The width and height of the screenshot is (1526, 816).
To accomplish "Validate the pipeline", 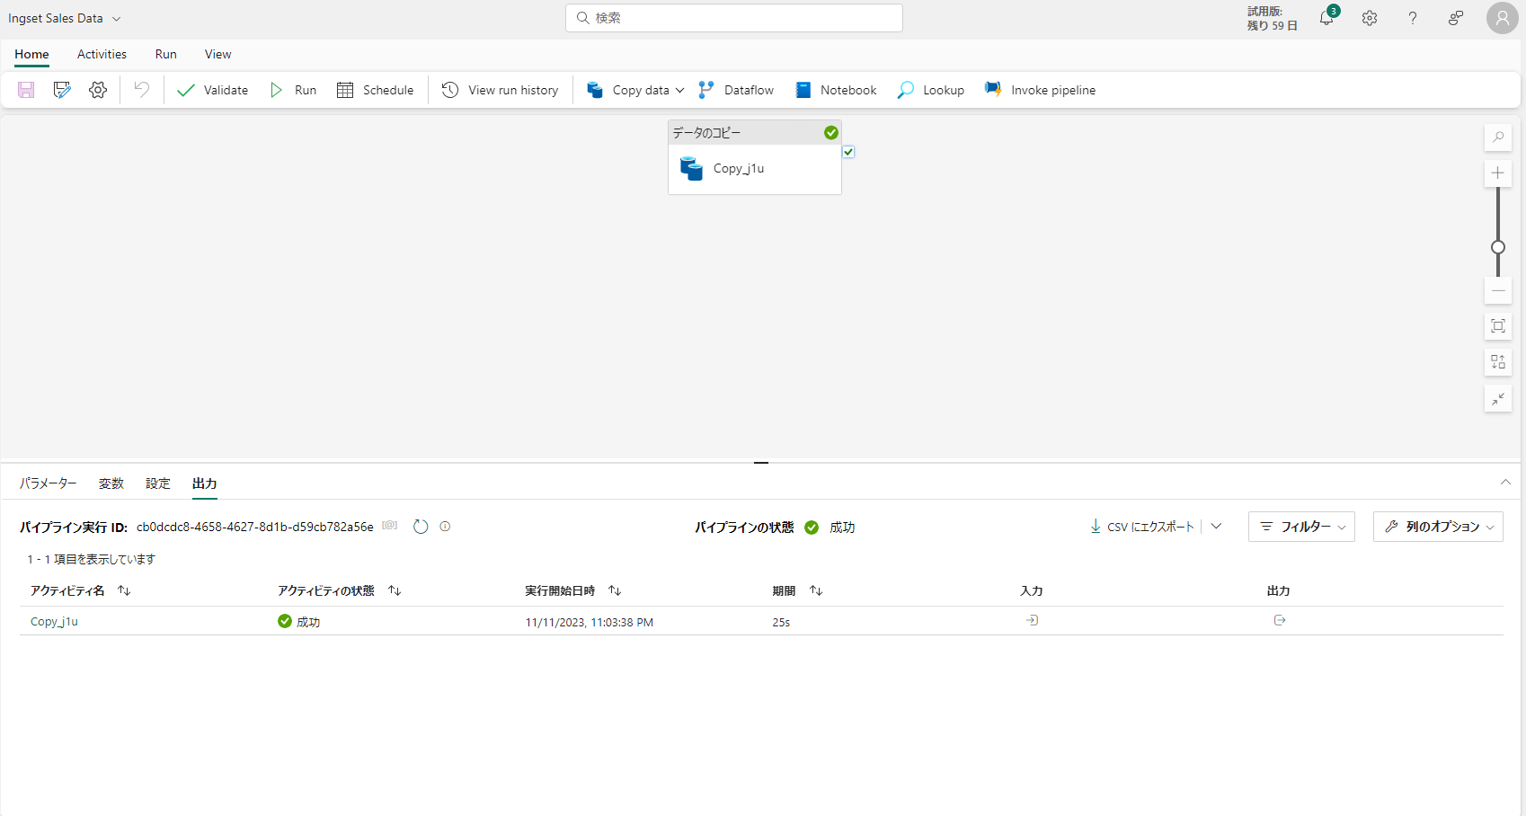I will (x=213, y=90).
